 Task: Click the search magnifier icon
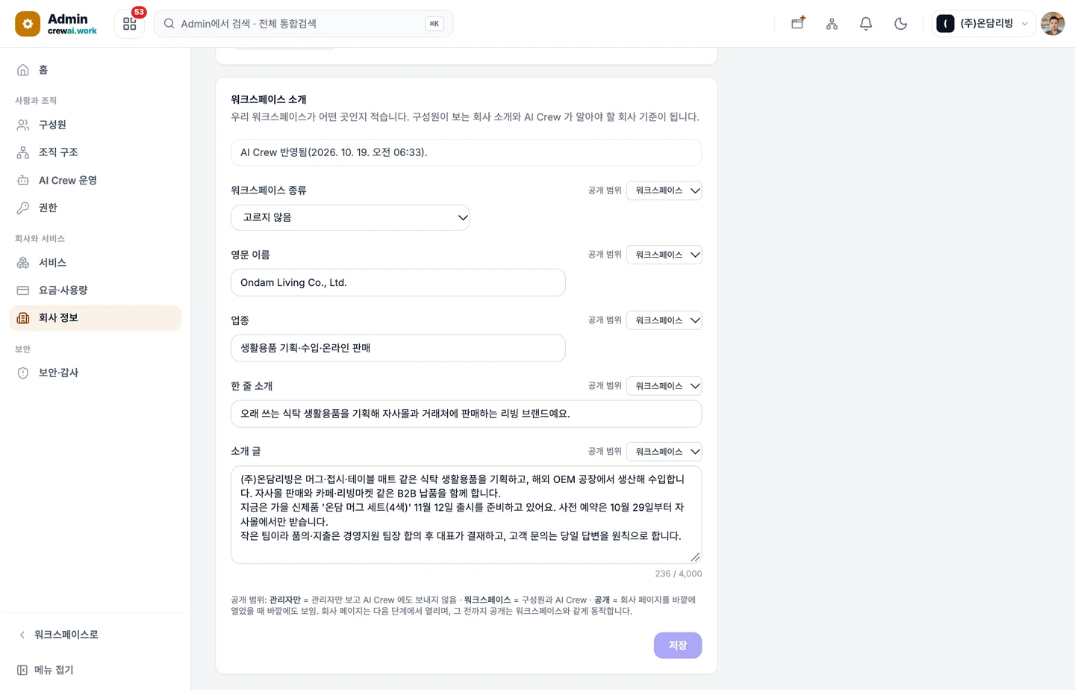click(169, 24)
